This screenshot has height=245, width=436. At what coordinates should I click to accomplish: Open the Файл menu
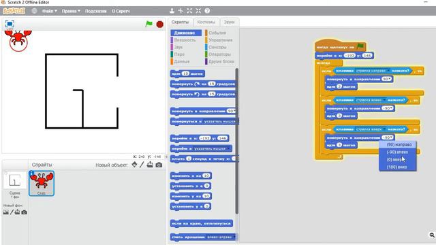pyautogui.click(x=50, y=11)
